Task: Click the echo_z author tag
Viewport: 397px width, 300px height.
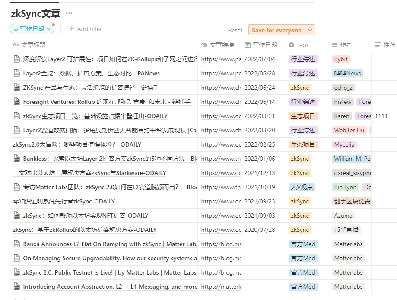Action: pos(343,87)
